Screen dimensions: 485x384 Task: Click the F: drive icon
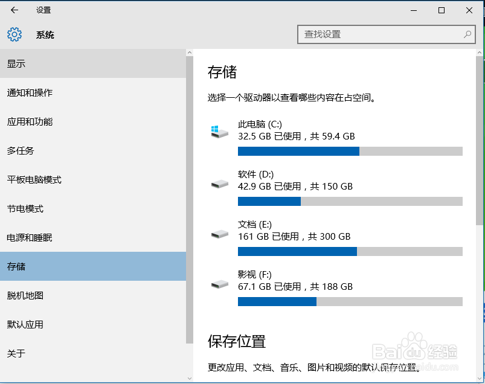[x=219, y=283]
